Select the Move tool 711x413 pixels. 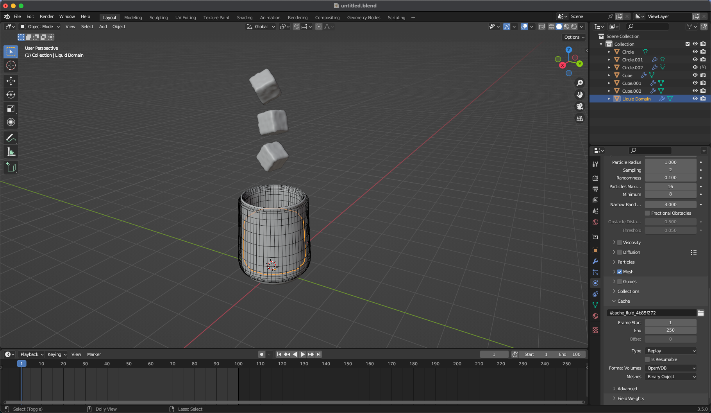pos(11,81)
